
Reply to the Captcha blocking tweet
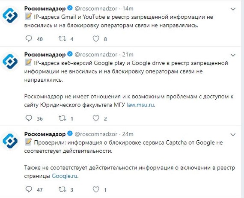click(29, 189)
